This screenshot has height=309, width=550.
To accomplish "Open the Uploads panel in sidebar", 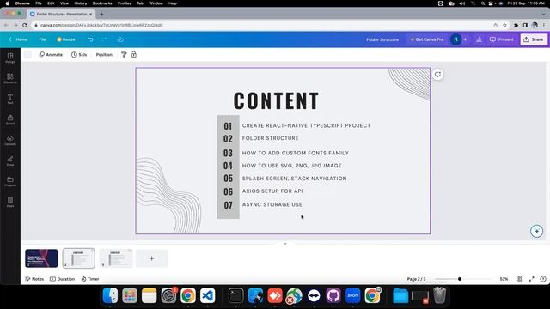I will (x=10, y=140).
